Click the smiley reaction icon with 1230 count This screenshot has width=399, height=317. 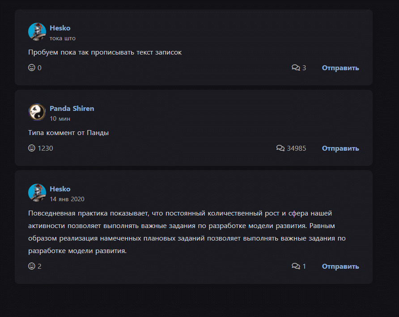[32, 148]
